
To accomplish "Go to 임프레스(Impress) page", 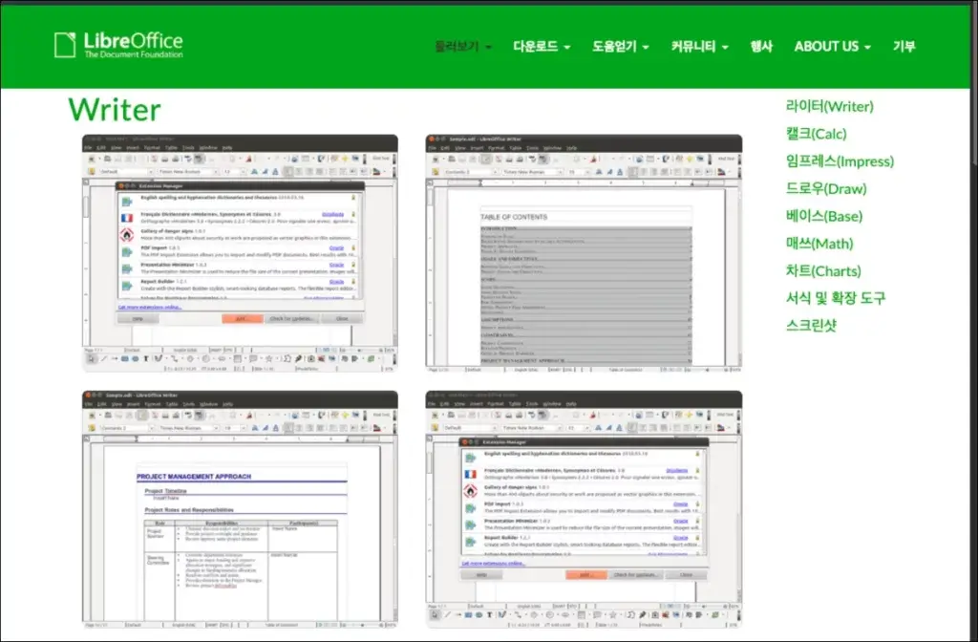I will (x=840, y=160).
